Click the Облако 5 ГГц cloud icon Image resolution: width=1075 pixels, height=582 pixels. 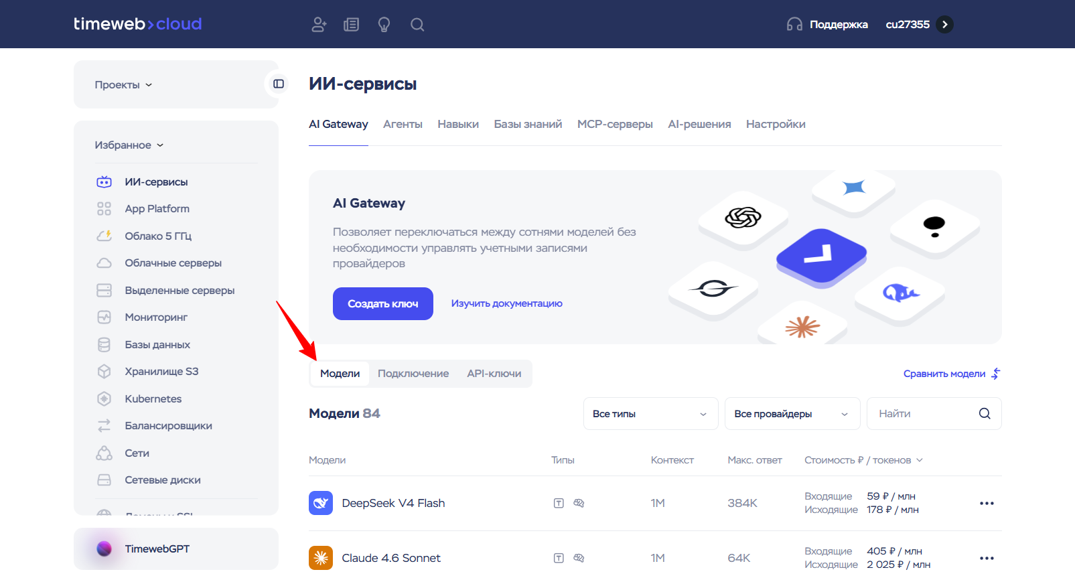(x=104, y=236)
